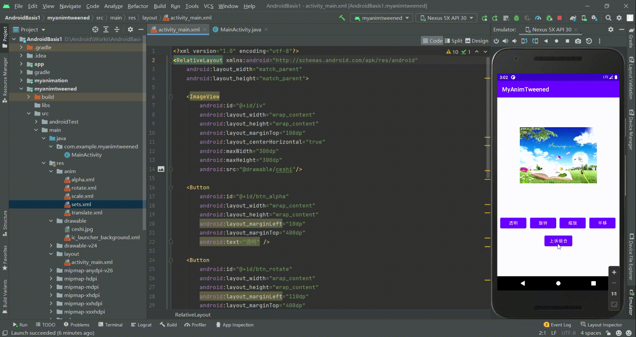
Task: Toggle Structure side tool window
Action: tap(5, 223)
